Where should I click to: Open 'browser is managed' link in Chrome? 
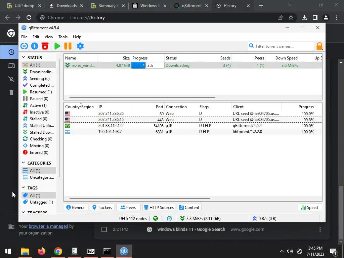click(48, 226)
